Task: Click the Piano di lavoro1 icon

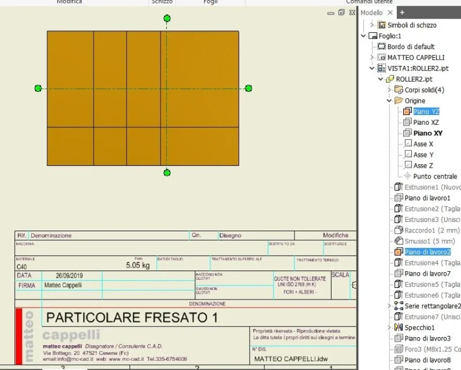Action: pyautogui.click(x=399, y=198)
